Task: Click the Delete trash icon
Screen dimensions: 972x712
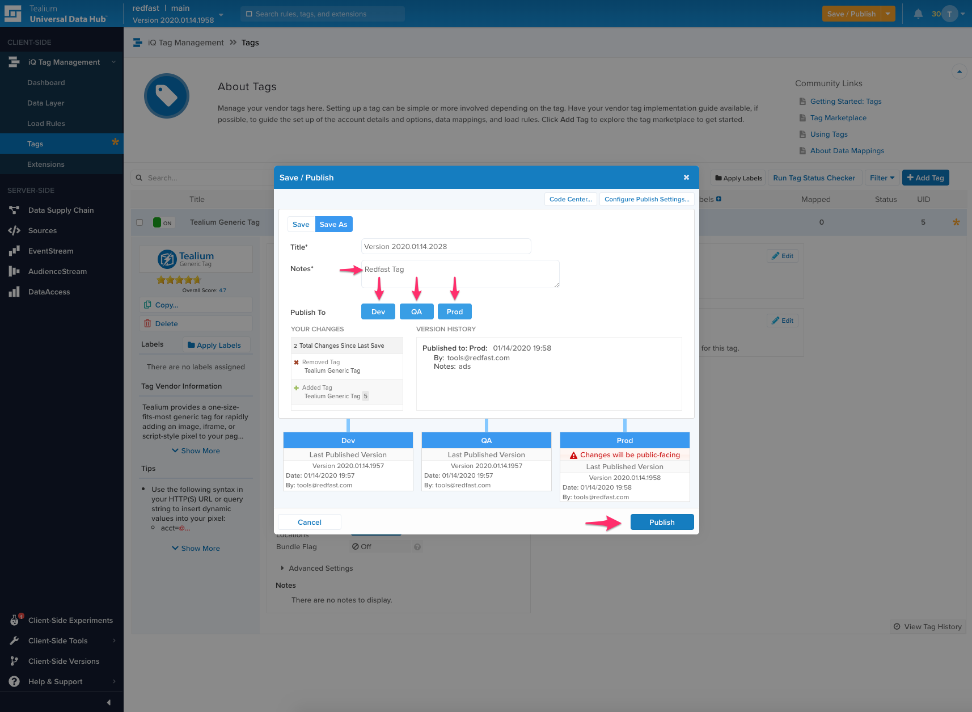Action: pyautogui.click(x=147, y=323)
